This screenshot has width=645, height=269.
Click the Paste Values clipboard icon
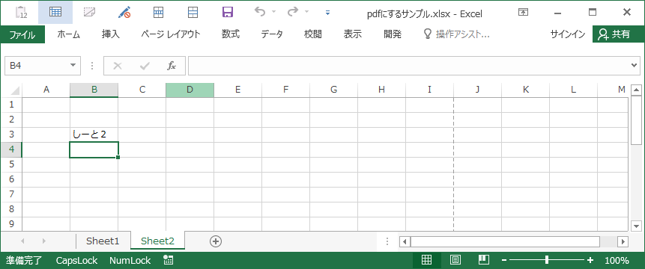(x=21, y=12)
